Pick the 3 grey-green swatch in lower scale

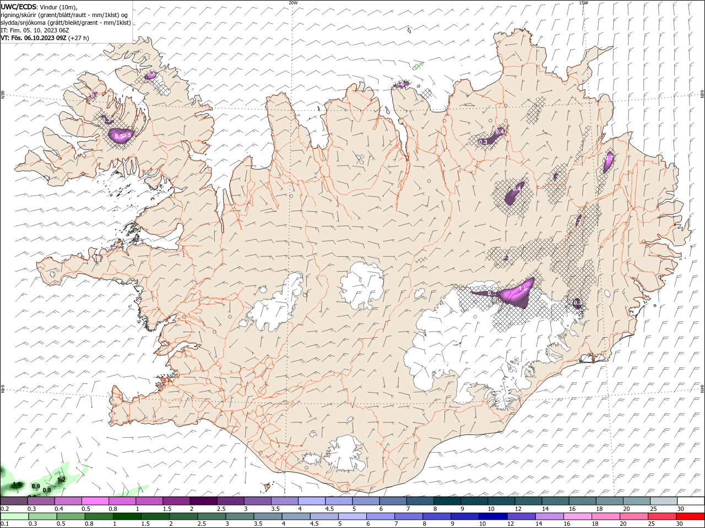tap(240, 516)
